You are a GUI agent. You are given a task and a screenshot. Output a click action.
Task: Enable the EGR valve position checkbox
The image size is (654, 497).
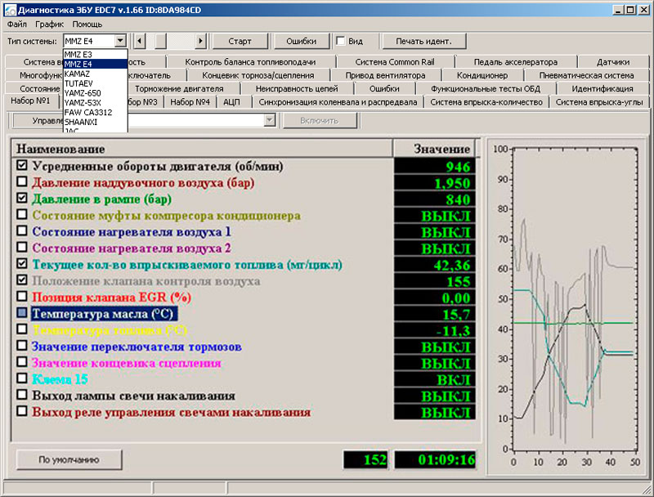22,297
